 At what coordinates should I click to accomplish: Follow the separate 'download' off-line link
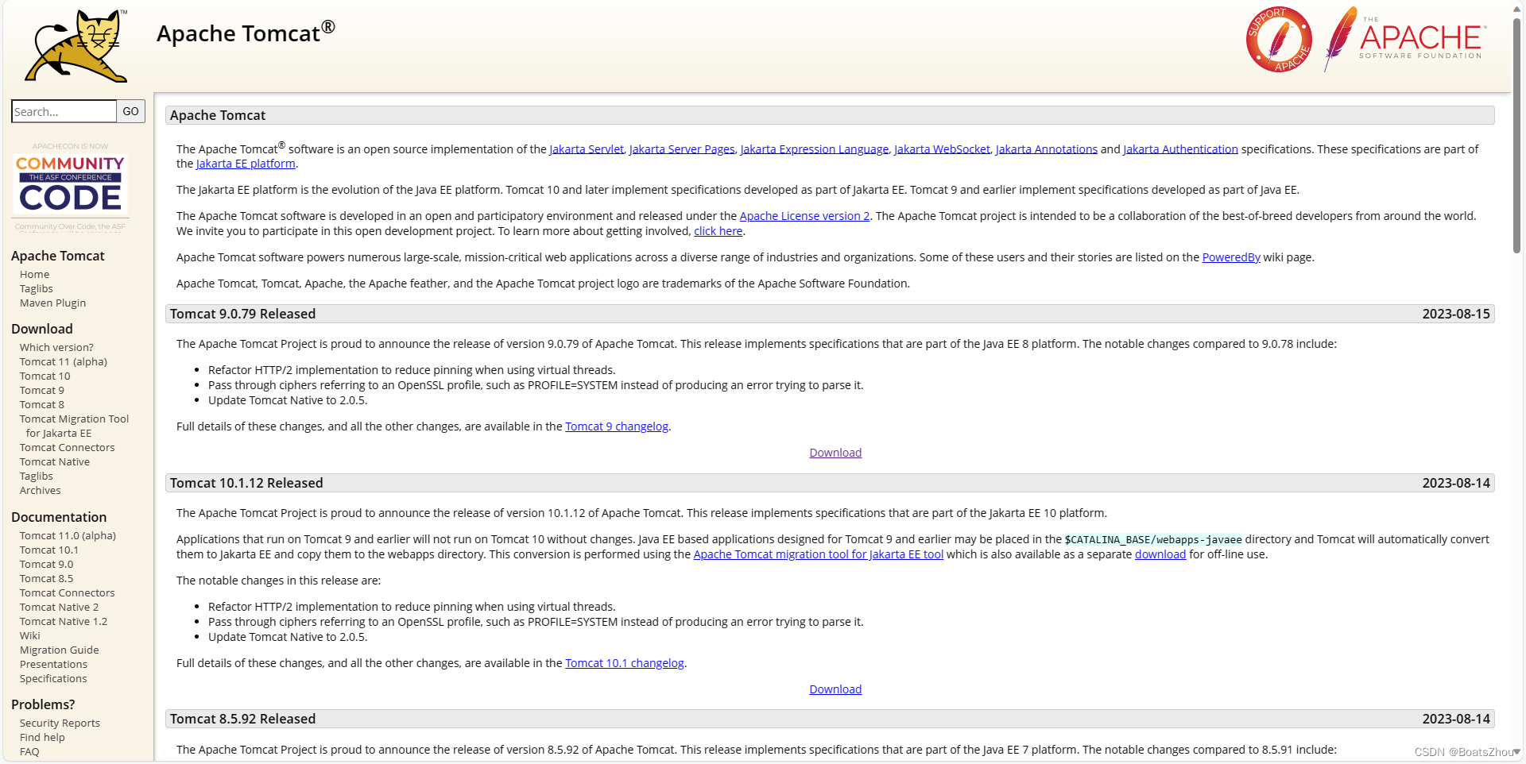click(1160, 554)
